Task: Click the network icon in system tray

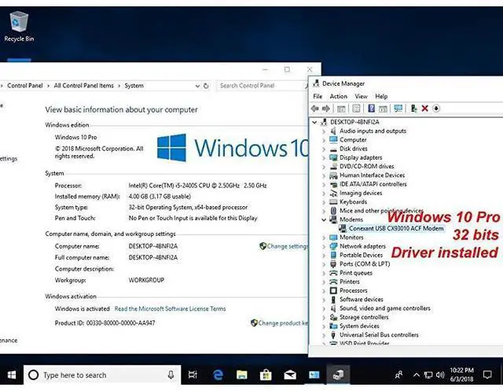Action: point(428,375)
